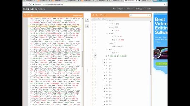Expand list item 2
The width and height of the screenshot is (190, 106).
click(104, 59)
